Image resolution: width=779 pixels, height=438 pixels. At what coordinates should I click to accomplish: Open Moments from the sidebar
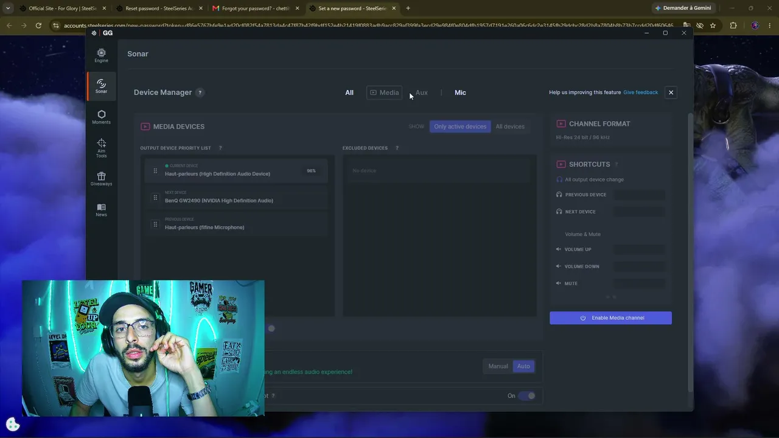[x=101, y=117]
